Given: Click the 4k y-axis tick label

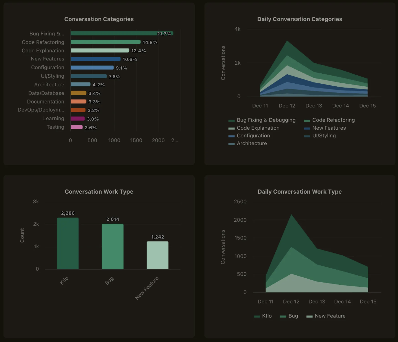Looking at the screenshot, I should [238, 29].
